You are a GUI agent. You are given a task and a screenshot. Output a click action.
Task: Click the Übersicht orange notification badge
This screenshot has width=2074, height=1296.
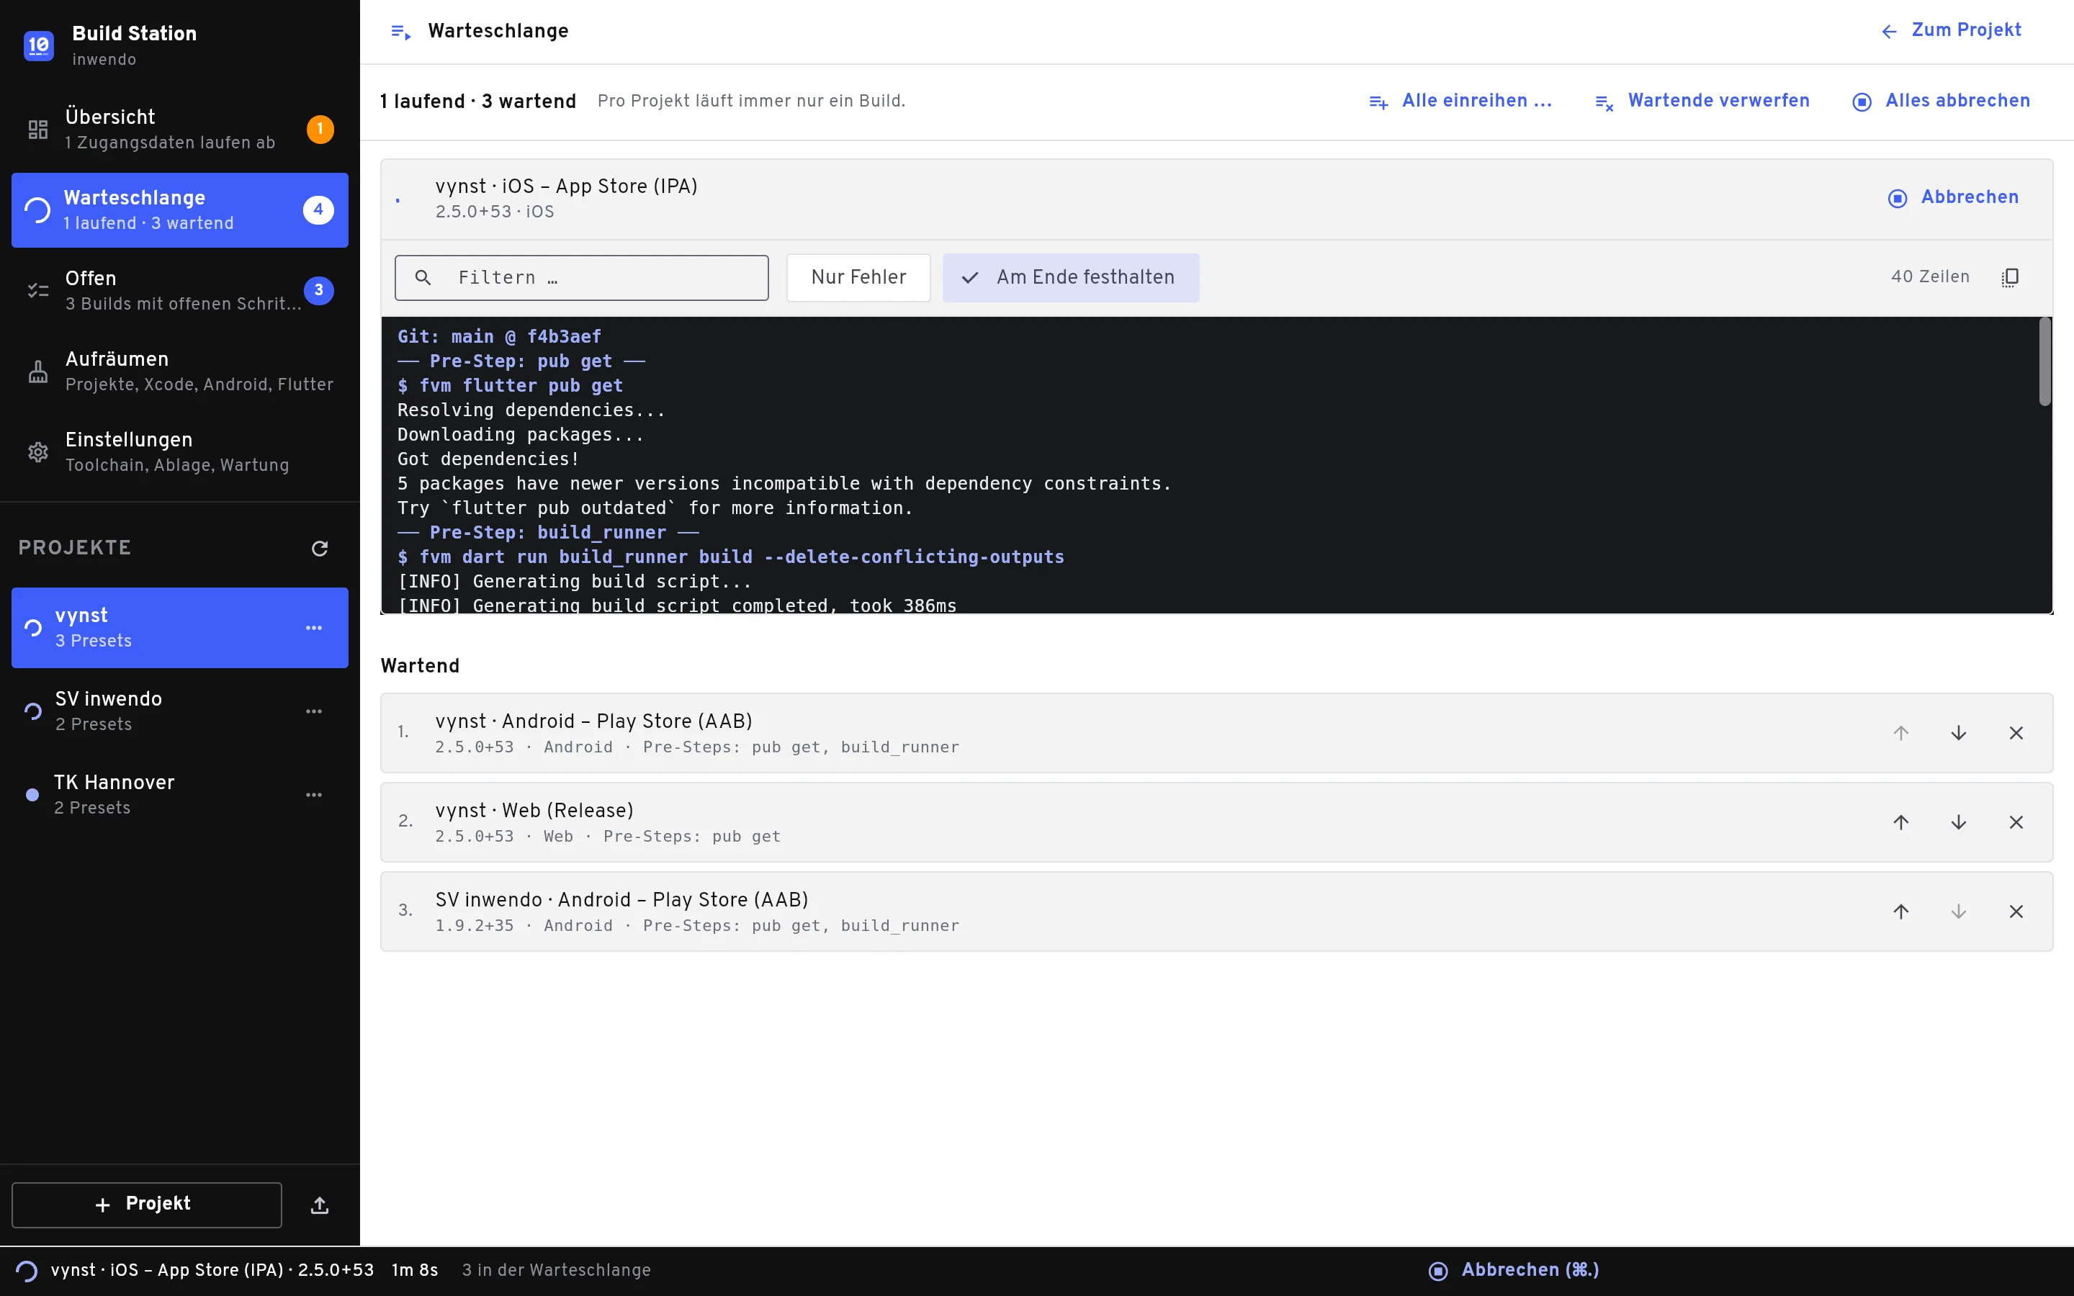click(320, 130)
